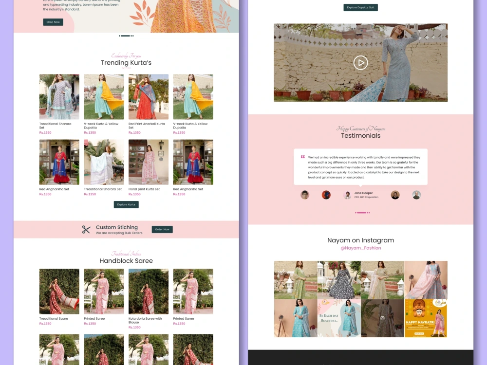
Task: Click the Explore Dupatta Suit button
Action: pos(360,7)
